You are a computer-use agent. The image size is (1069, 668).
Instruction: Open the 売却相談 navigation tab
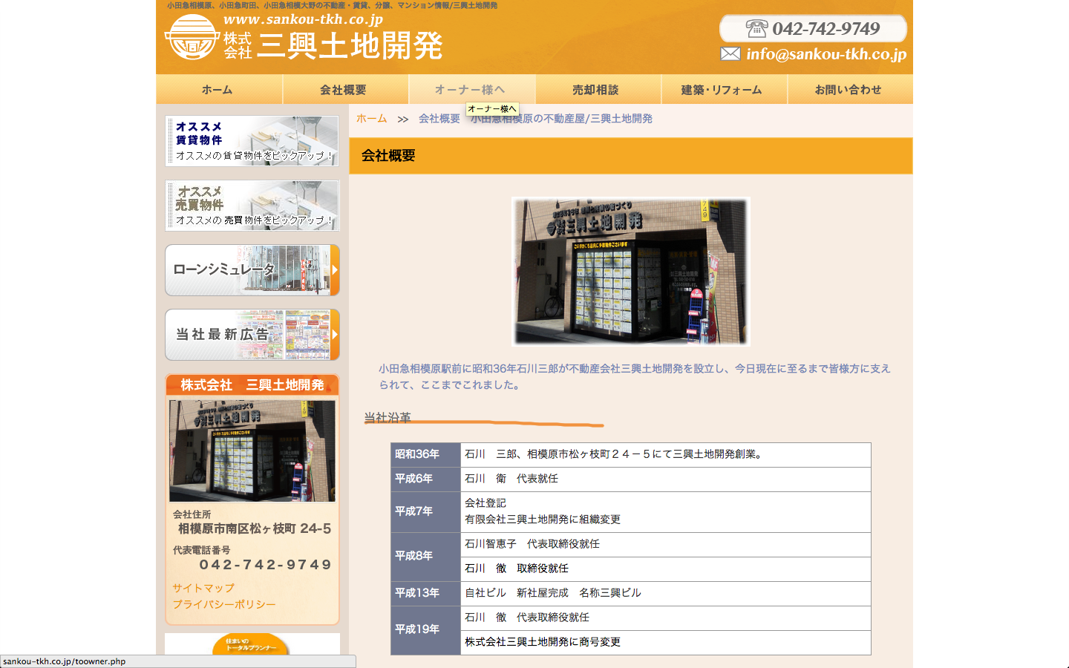(597, 90)
